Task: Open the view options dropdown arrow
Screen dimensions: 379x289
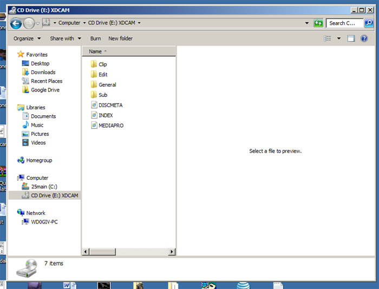Action: pos(339,38)
